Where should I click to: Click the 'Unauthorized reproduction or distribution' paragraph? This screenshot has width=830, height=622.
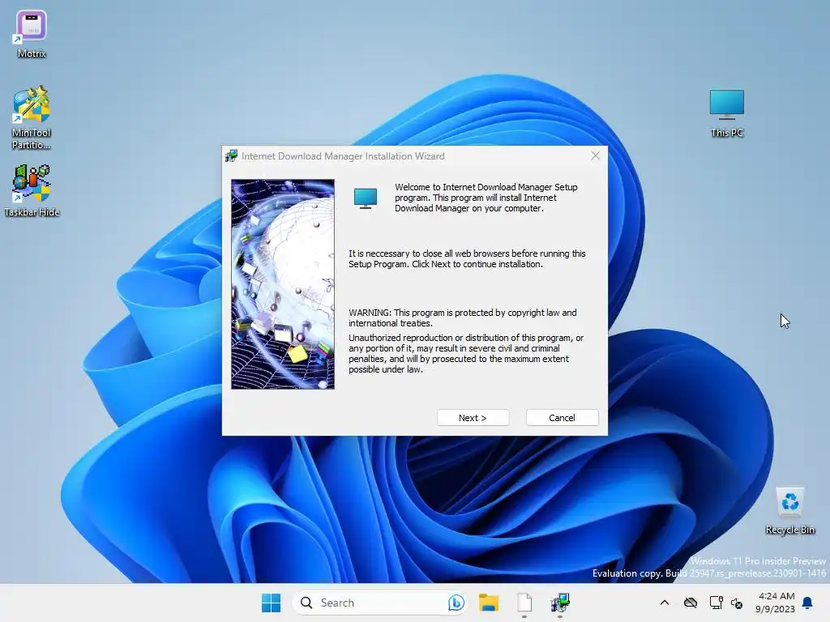[466, 353]
